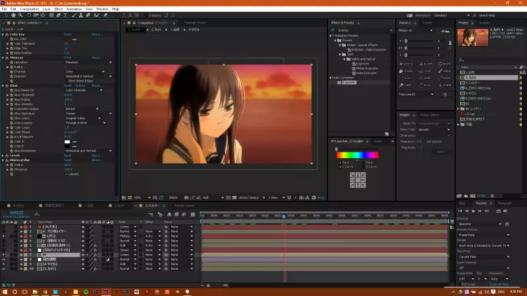Collapse the Bilateral Blur effect
The width and height of the screenshot is (527, 296).
point(3,160)
